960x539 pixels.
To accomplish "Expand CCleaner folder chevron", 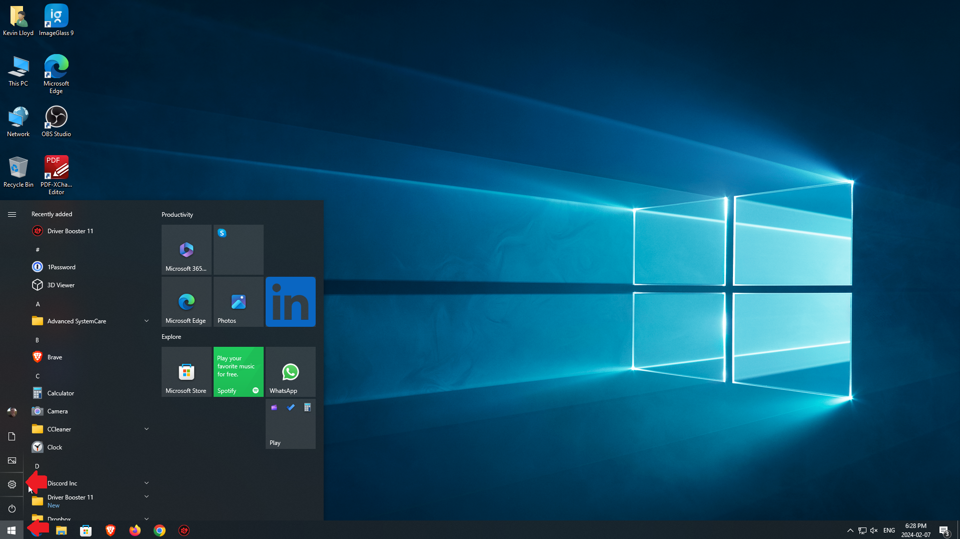I will pos(147,429).
